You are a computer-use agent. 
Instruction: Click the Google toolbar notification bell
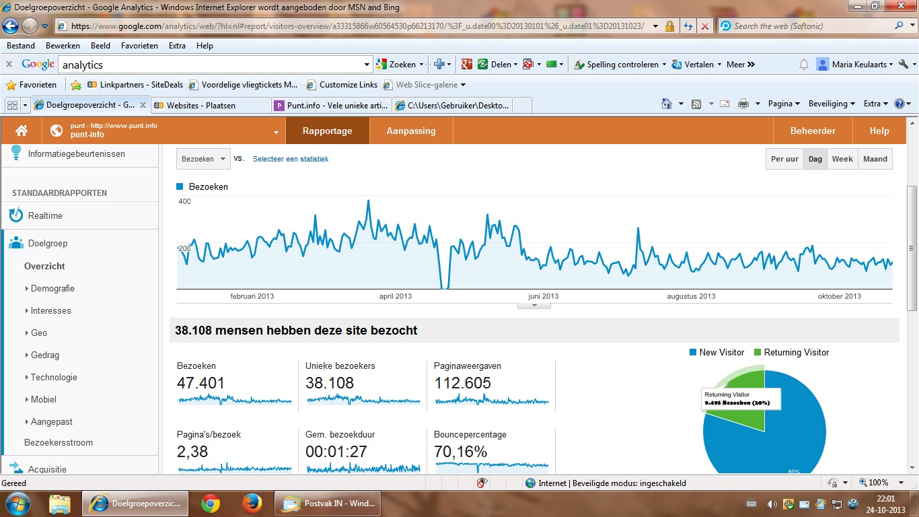coord(804,65)
